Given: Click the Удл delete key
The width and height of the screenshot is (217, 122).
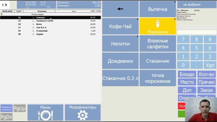Looking at the screenshot, I should coord(210,65).
